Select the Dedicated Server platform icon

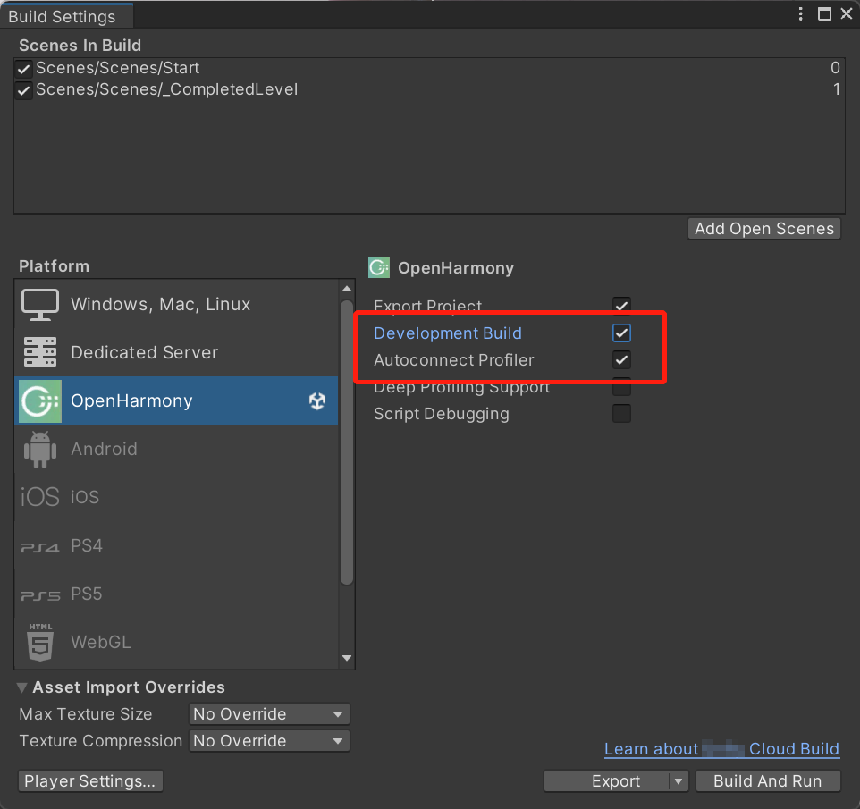tap(40, 353)
